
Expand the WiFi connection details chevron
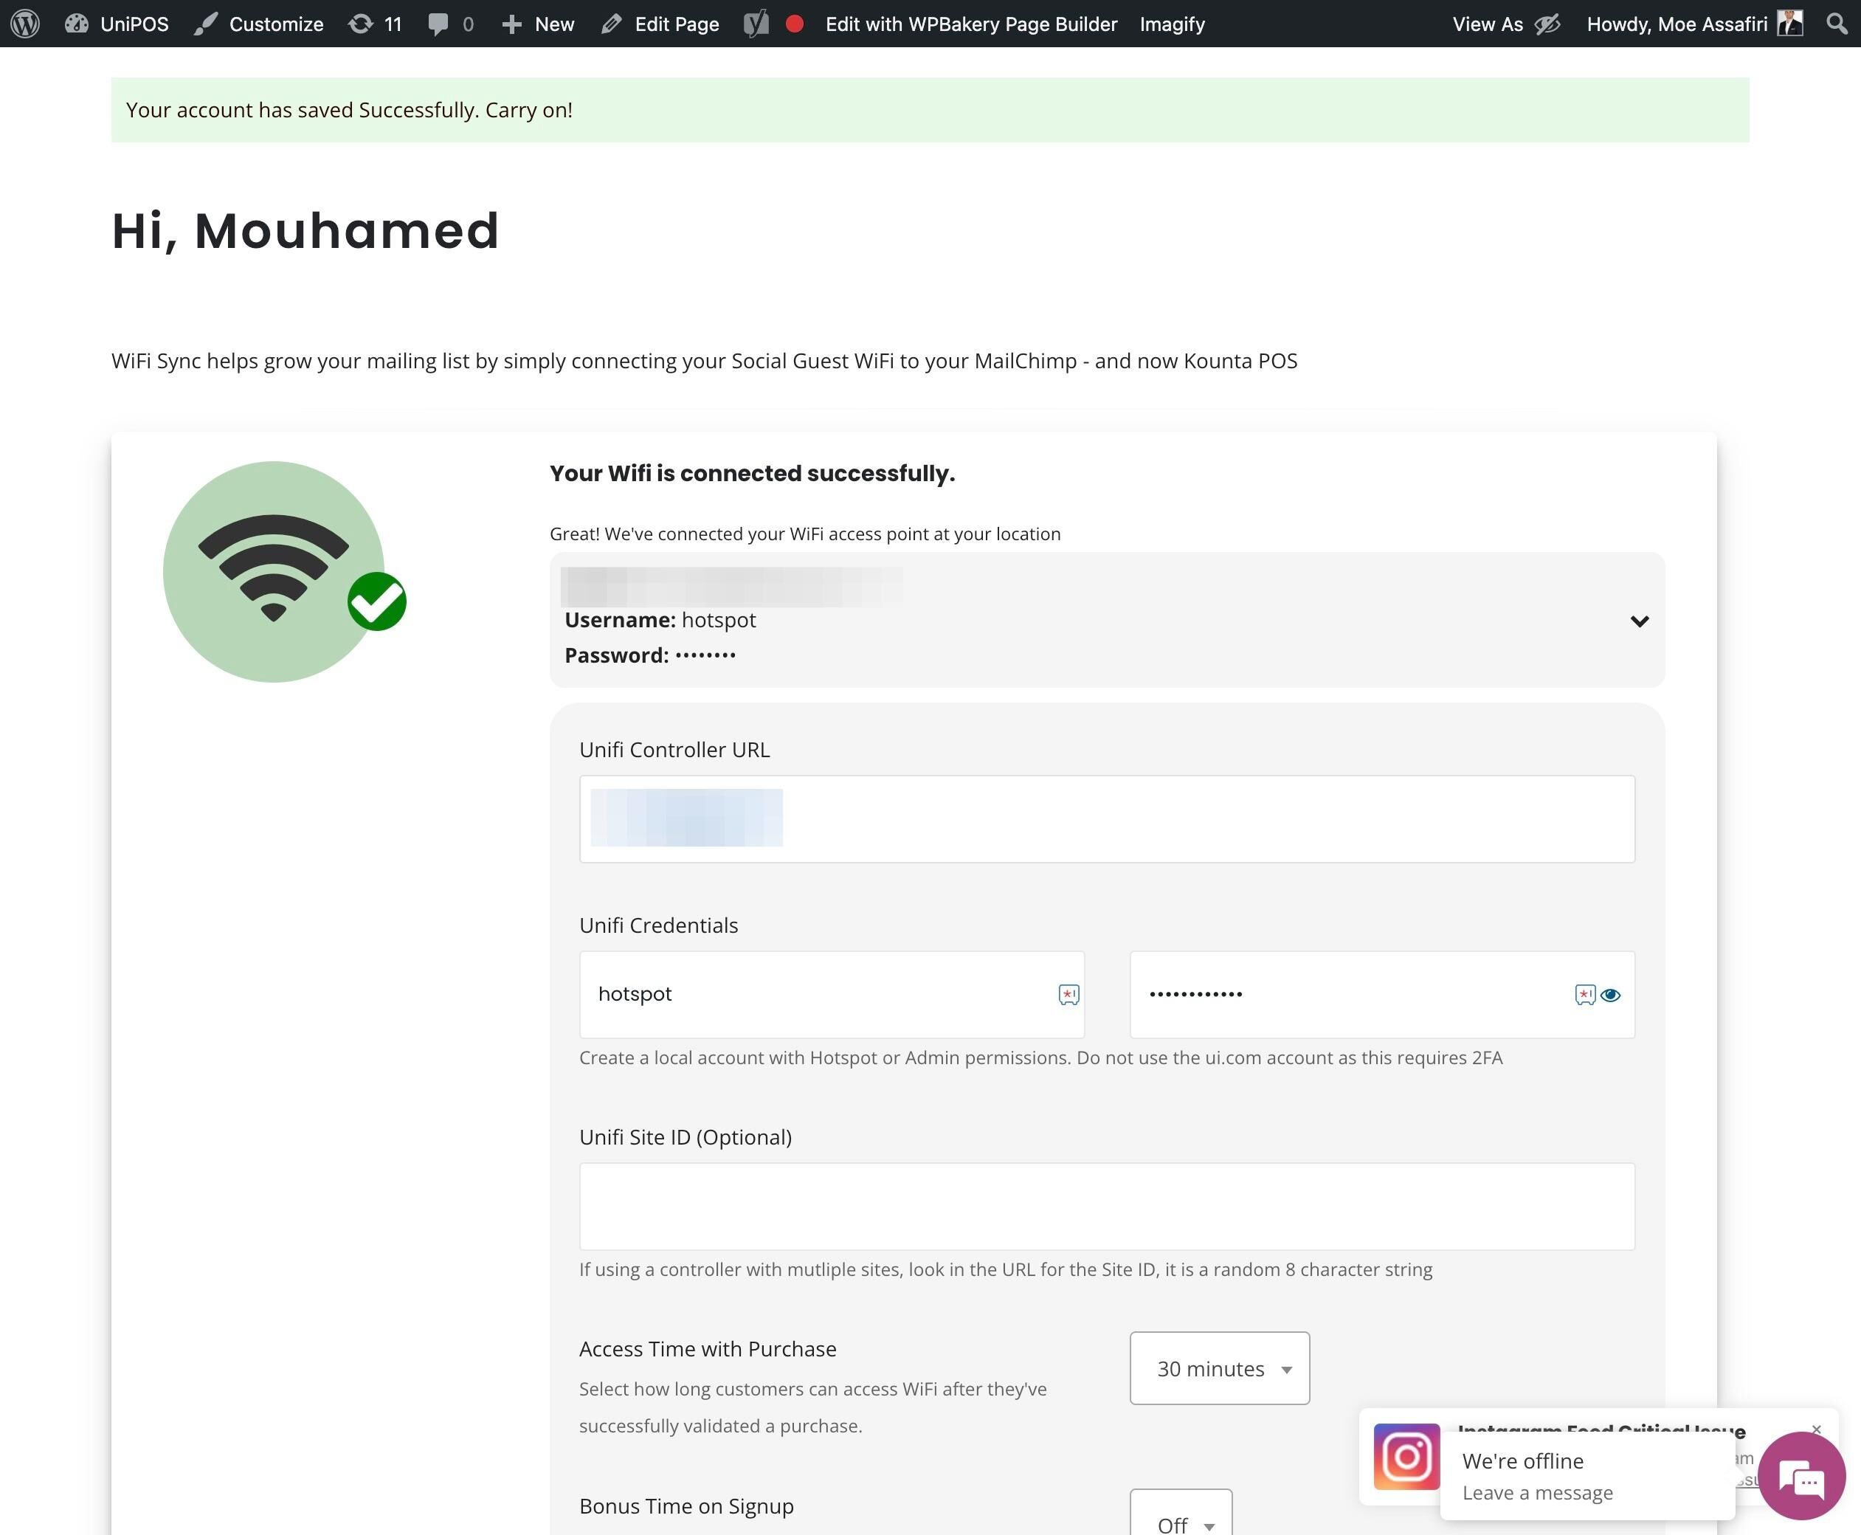tap(1639, 621)
